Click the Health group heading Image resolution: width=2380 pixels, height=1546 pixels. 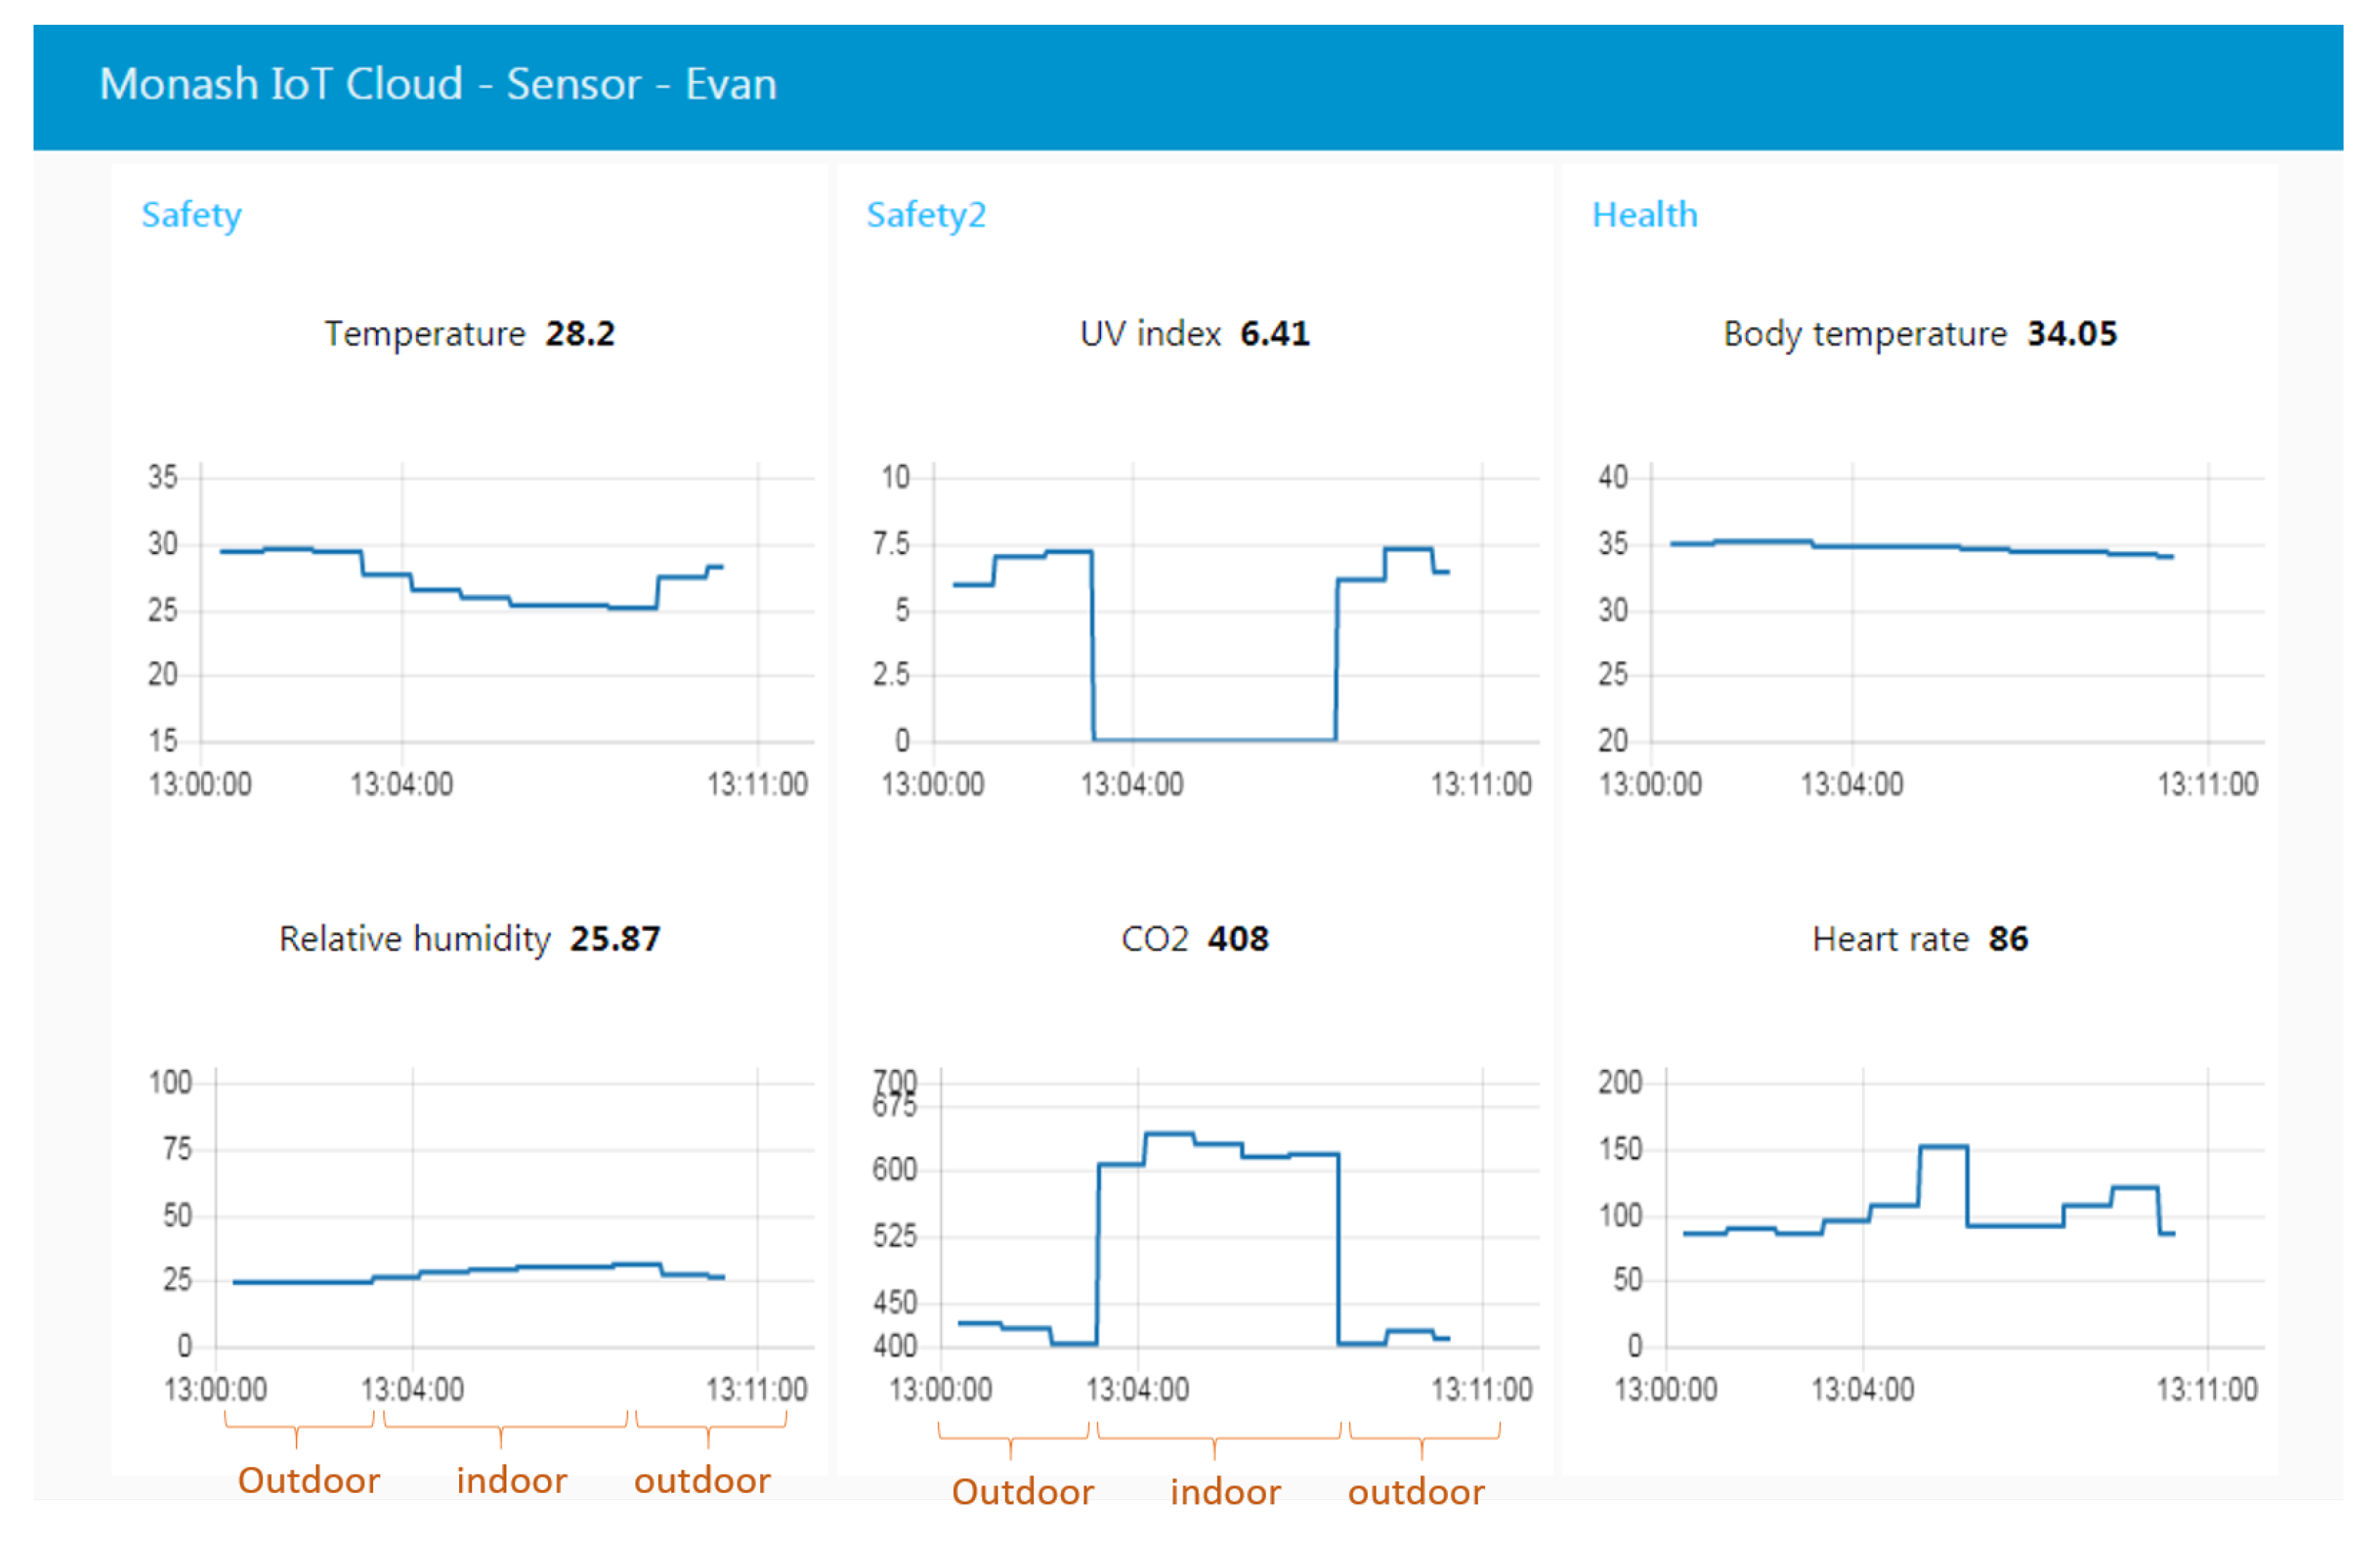(x=1644, y=215)
